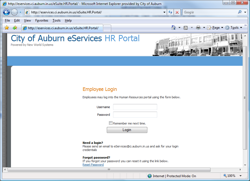
Task: Click the 'Forgot password?' heading
Action: 96,158
